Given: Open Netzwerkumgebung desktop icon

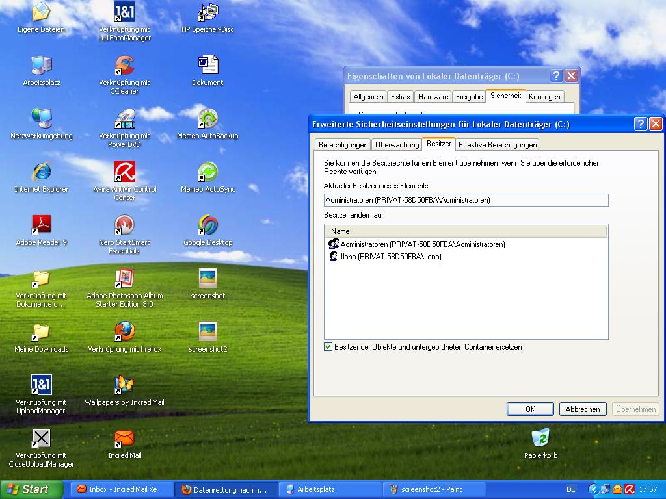Looking at the screenshot, I should 41,119.
